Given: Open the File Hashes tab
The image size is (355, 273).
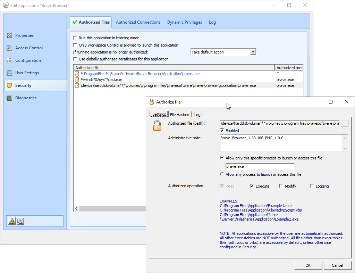Looking at the screenshot, I should tap(179, 115).
